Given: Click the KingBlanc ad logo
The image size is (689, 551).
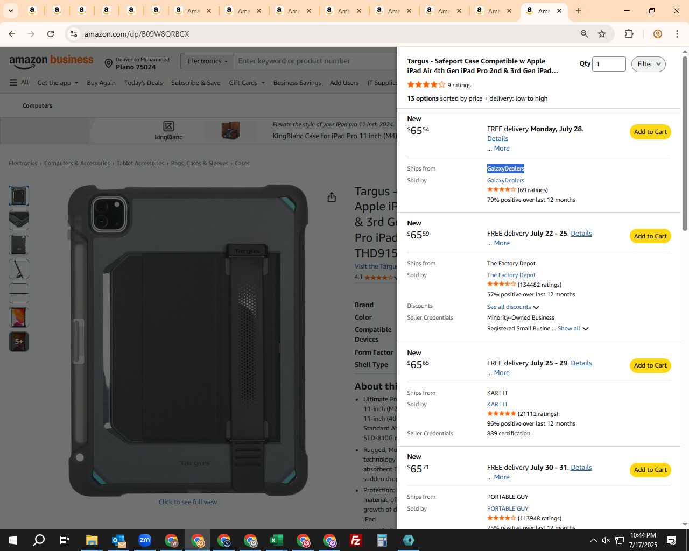Looking at the screenshot, I should click(168, 131).
